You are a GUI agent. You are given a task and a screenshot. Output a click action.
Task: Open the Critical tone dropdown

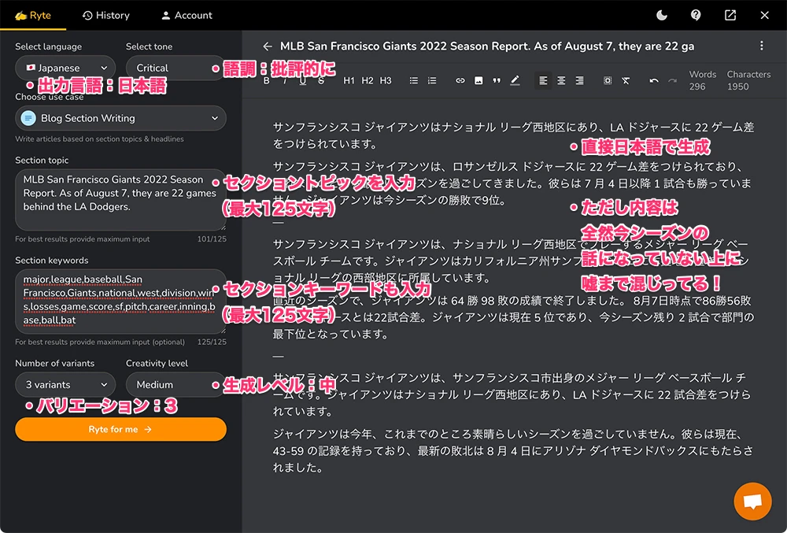[175, 68]
